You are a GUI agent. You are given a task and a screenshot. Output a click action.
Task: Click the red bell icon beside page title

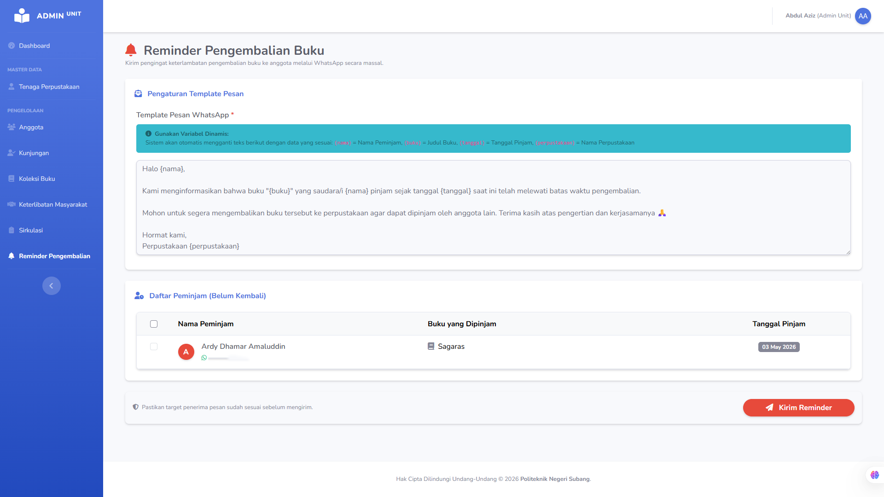click(x=131, y=50)
